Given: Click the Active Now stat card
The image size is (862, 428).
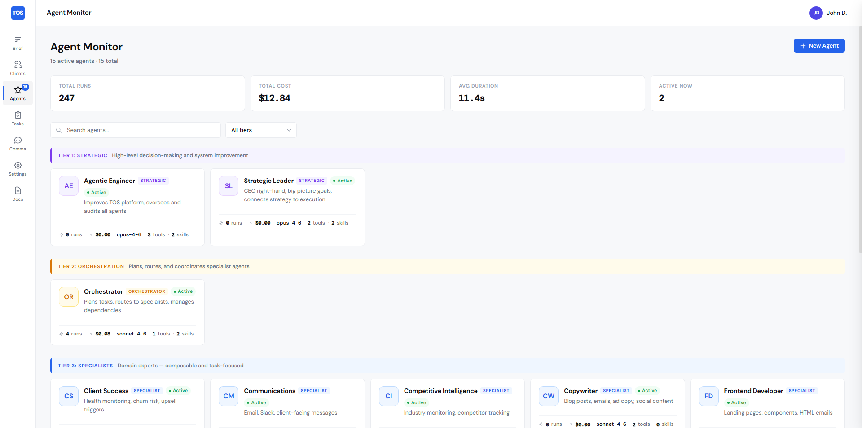Looking at the screenshot, I should pyautogui.click(x=748, y=93).
